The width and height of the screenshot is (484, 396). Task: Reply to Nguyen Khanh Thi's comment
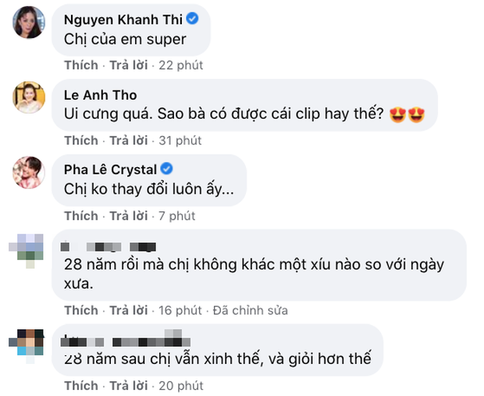128,65
